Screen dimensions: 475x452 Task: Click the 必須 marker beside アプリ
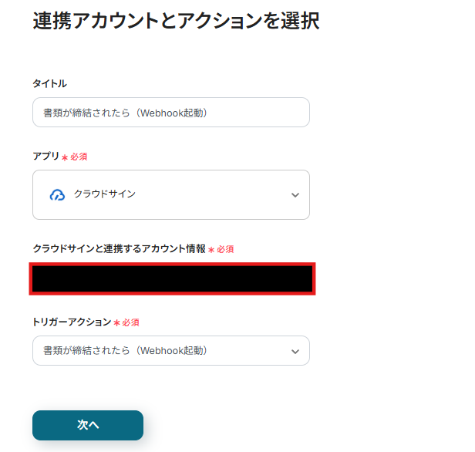tap(79, 157)
